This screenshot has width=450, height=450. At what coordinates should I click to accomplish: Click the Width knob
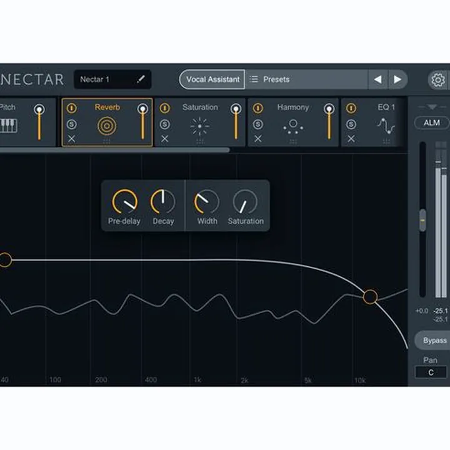[x=207, y=201]
